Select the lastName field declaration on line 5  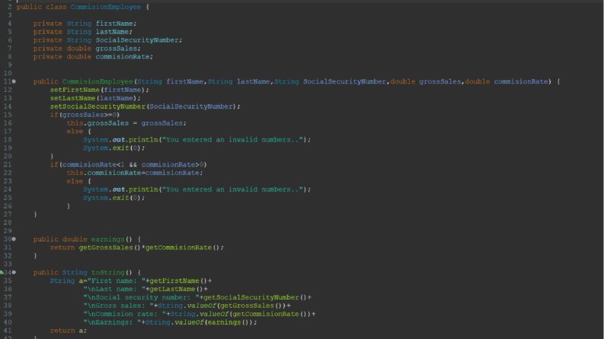83,32
